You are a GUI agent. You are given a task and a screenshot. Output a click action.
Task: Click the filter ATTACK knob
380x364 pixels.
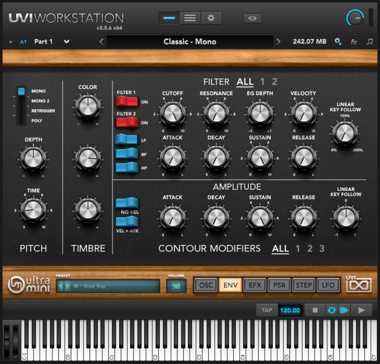click(x=172, y=158)
